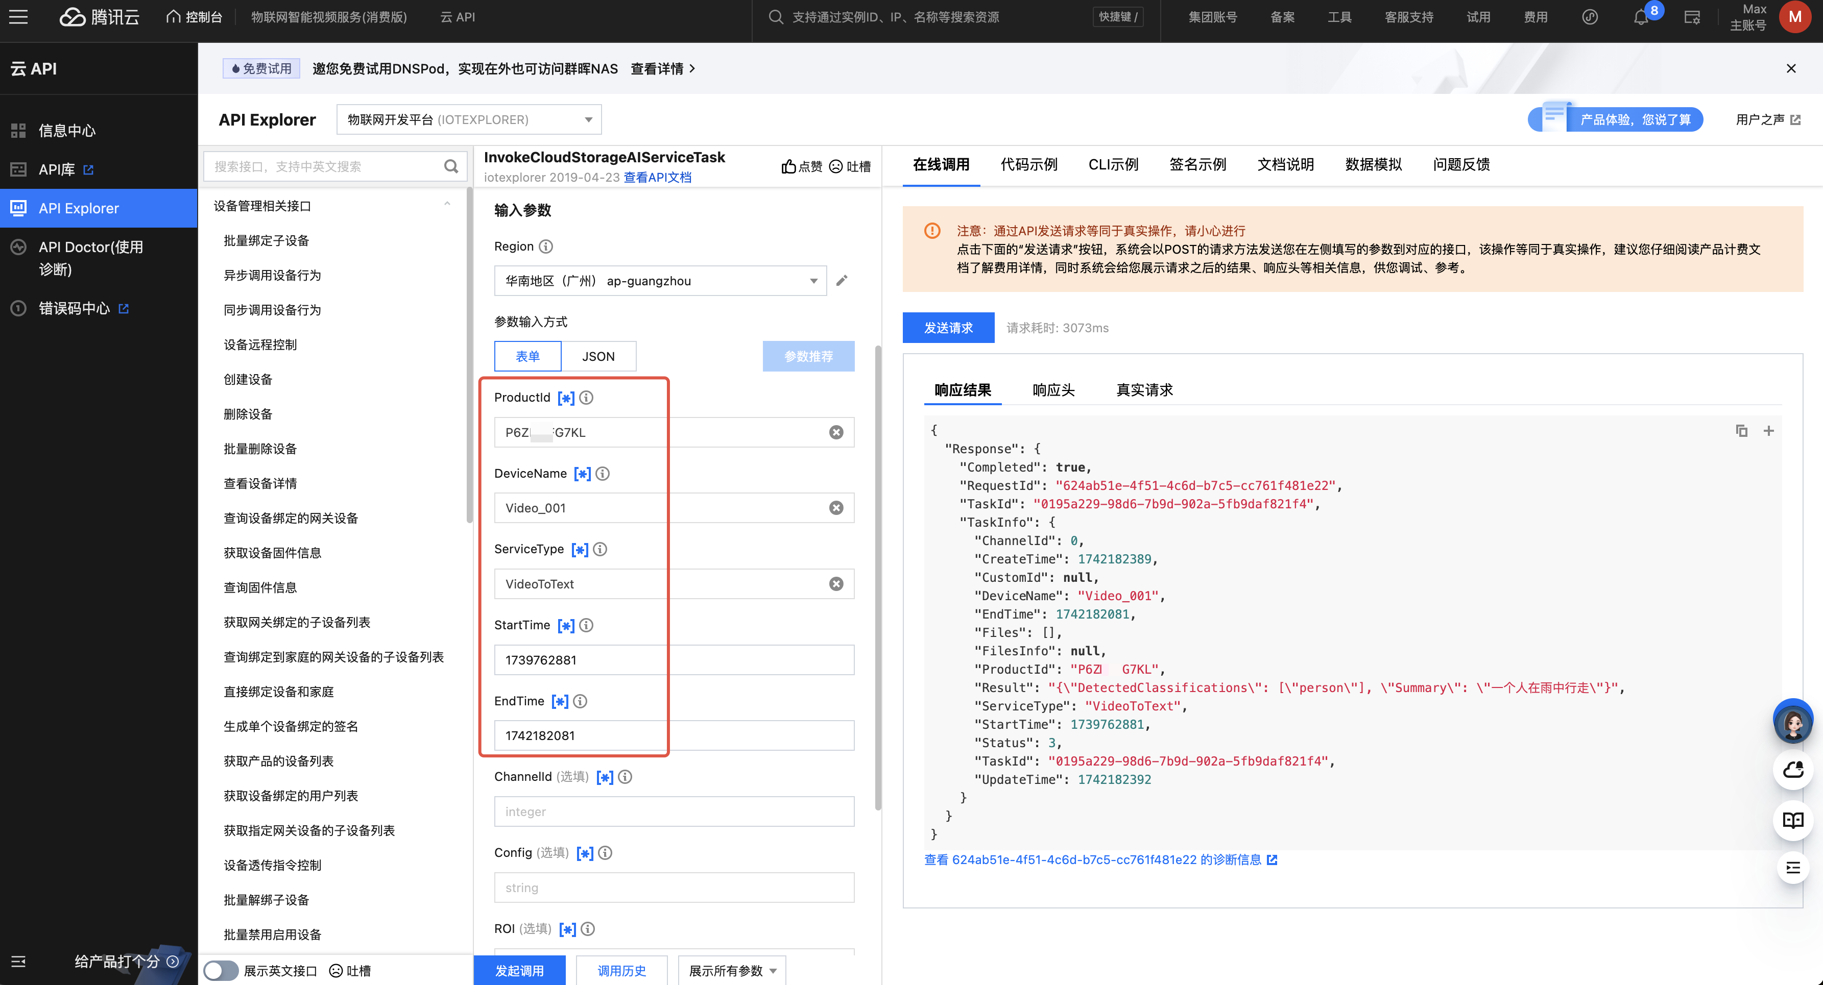This screenshot has height=985, width=1823.
Task: Open the floating documentation book icon
Action: [x=1792, y=820]
